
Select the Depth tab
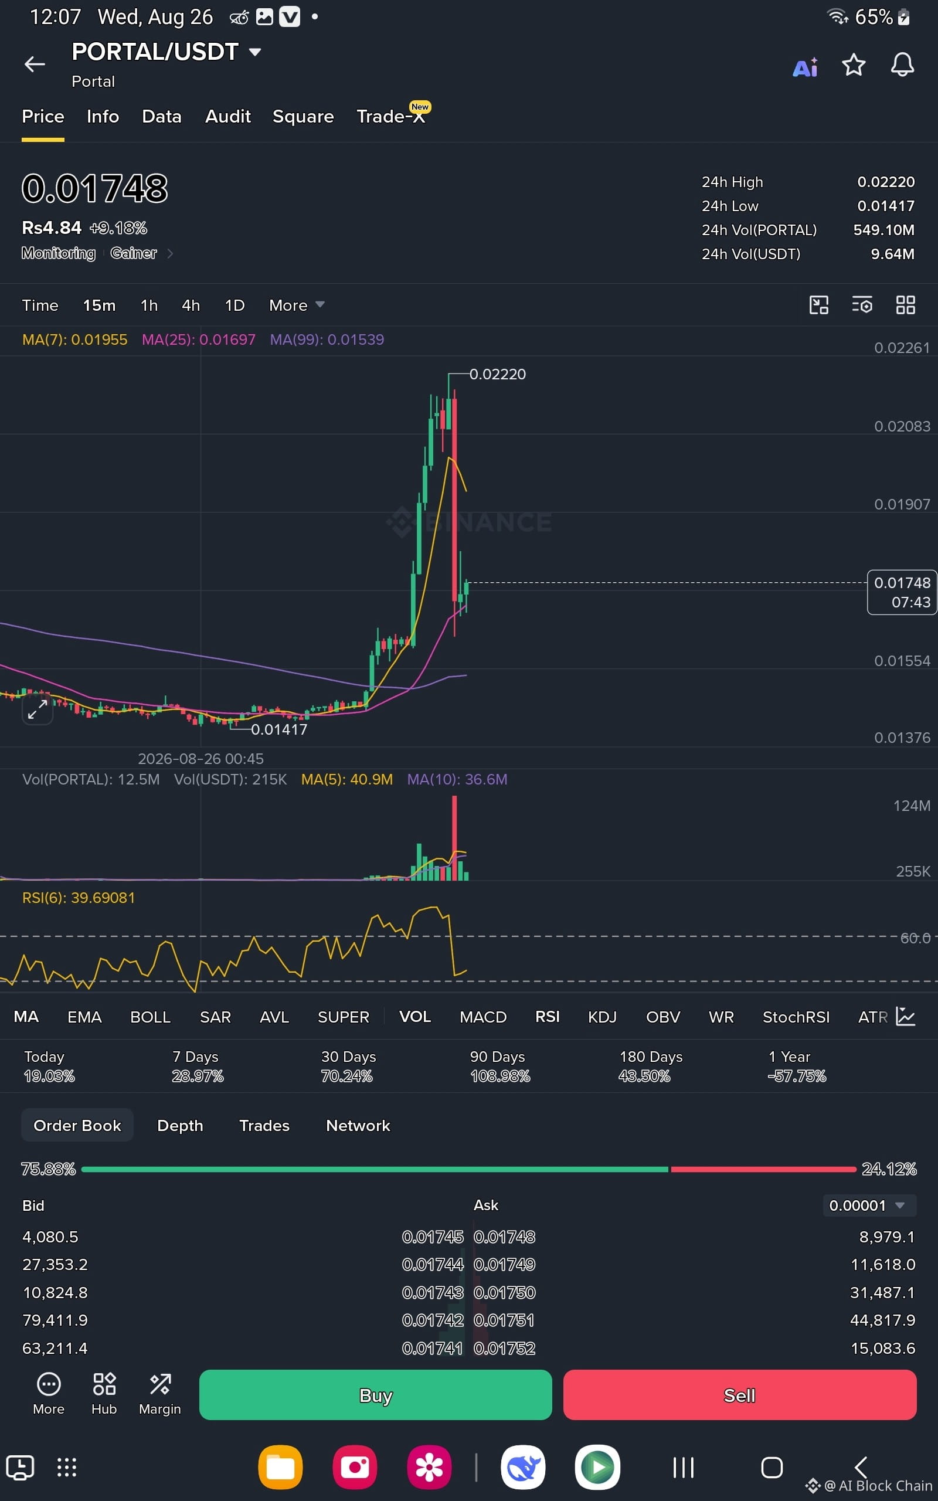point(180,1125)
